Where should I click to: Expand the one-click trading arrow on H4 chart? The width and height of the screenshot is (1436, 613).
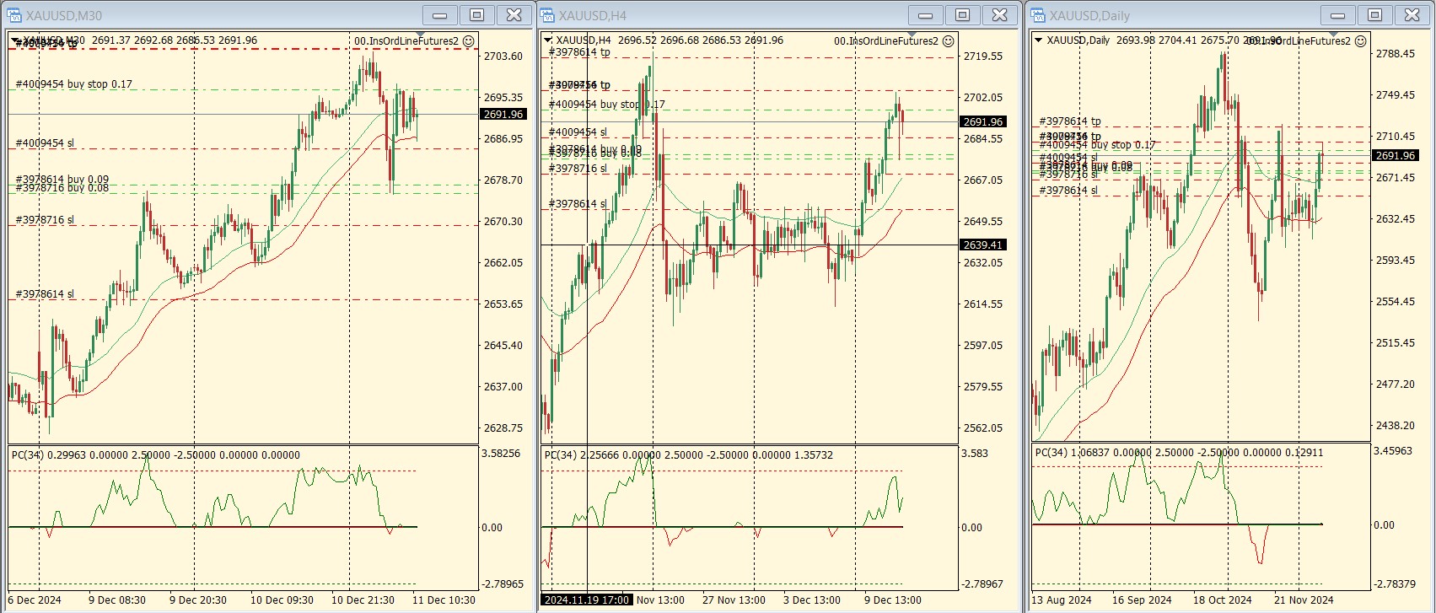548,40
